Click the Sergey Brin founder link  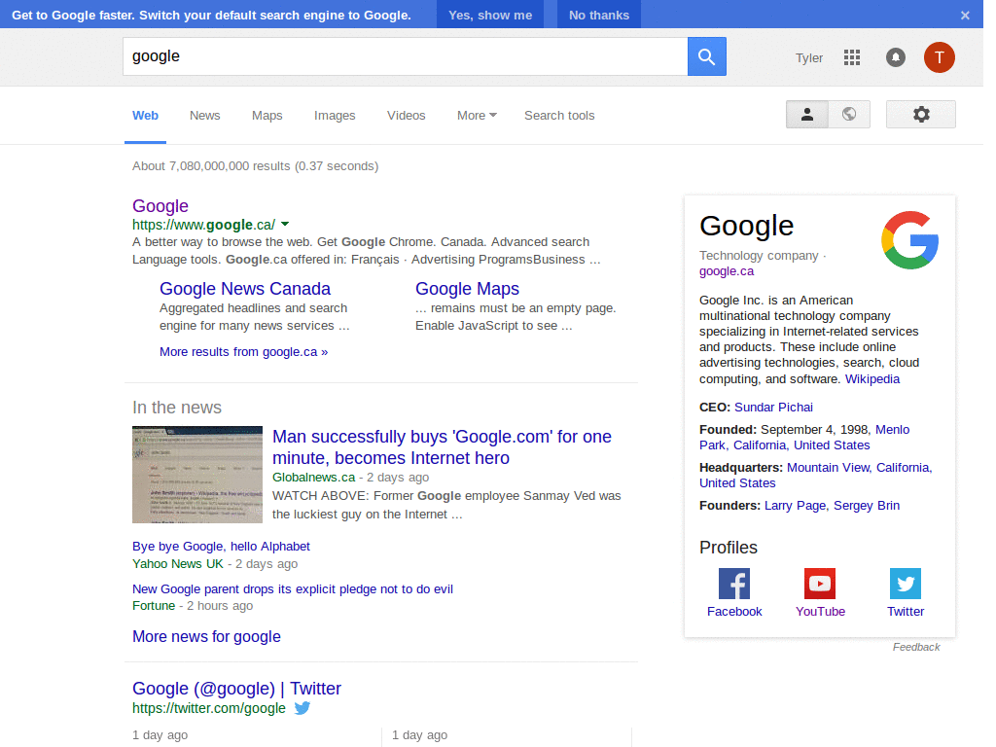tap(867, 506)
